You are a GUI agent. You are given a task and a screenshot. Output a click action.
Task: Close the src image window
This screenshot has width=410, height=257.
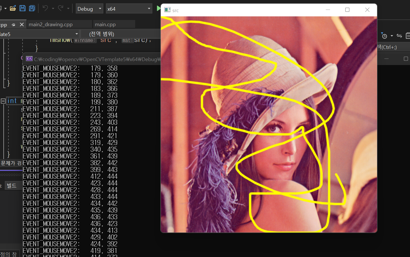click(367, 10)
